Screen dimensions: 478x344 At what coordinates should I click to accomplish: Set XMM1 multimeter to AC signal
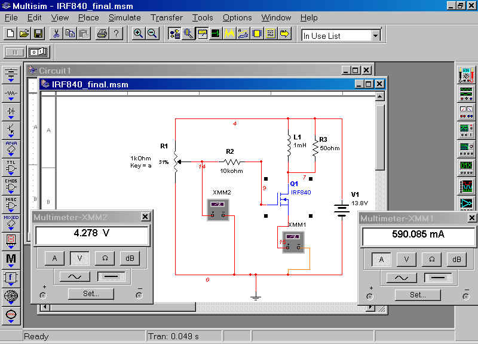pos(402,278)
